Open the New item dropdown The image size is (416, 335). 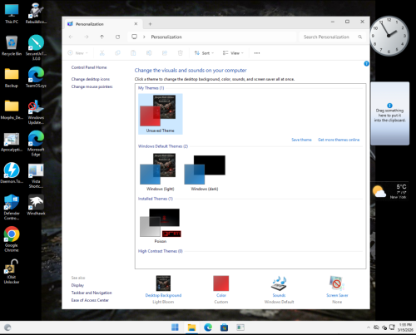point(77,53)
